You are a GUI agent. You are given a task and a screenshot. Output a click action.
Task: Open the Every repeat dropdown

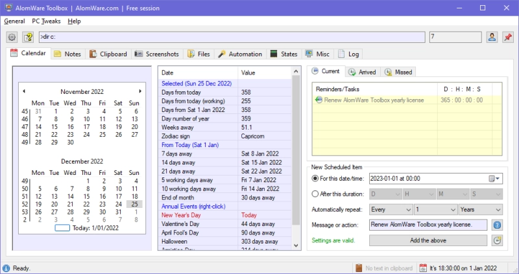click(391, 210)
